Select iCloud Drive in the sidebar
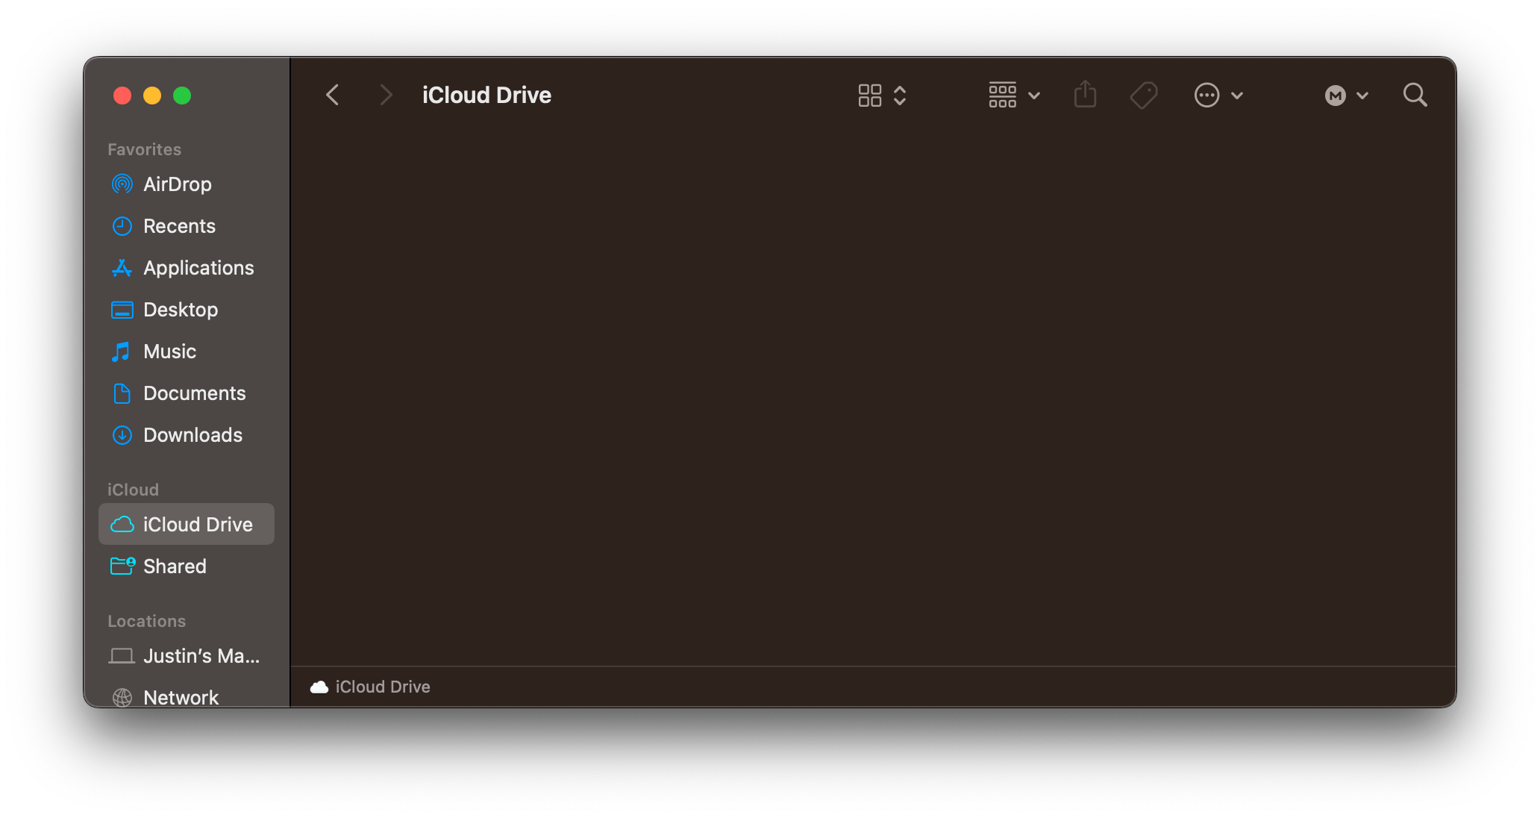 point(198,524)
